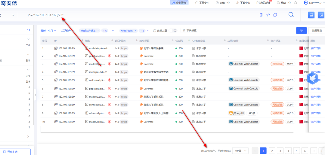Expand the collapsed sidebar section with right chevron
The image size is (325, 155).
point(28,136)
